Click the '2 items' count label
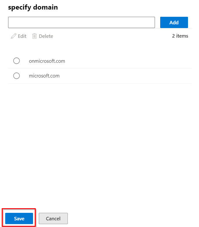Viewport: 199px width, 227px height. 180,36
